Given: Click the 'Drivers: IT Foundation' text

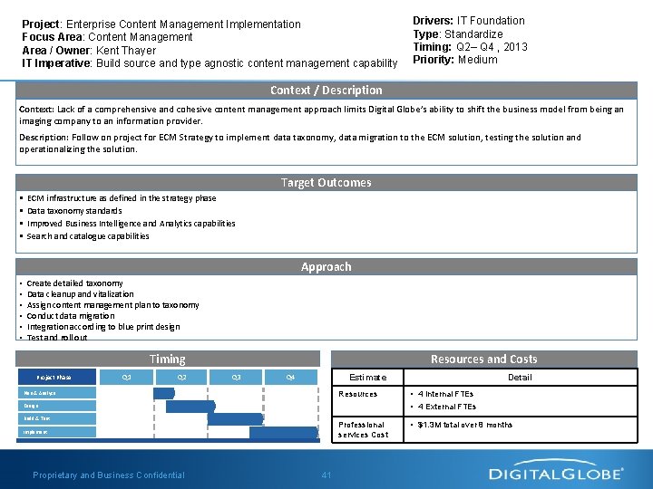Looking at the screenshot, I should point(469,20).
